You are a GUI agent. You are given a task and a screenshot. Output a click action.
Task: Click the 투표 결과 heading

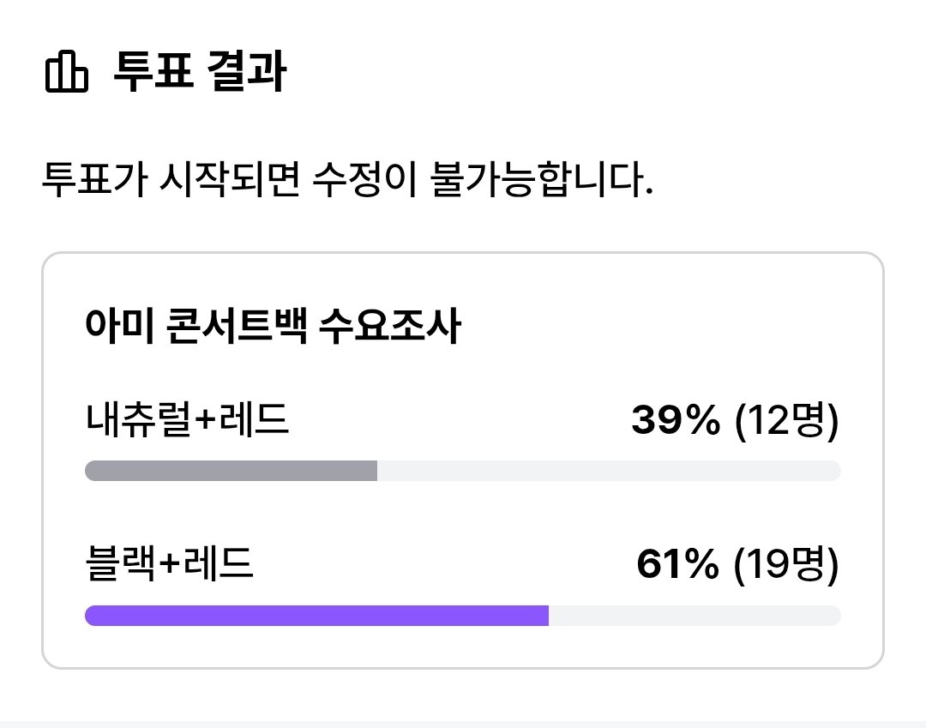[x=200, y=71]
